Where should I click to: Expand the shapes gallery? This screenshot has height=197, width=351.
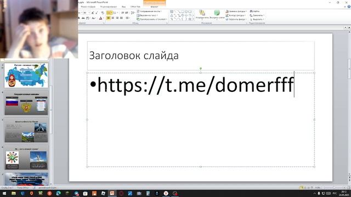pos(194,20)
